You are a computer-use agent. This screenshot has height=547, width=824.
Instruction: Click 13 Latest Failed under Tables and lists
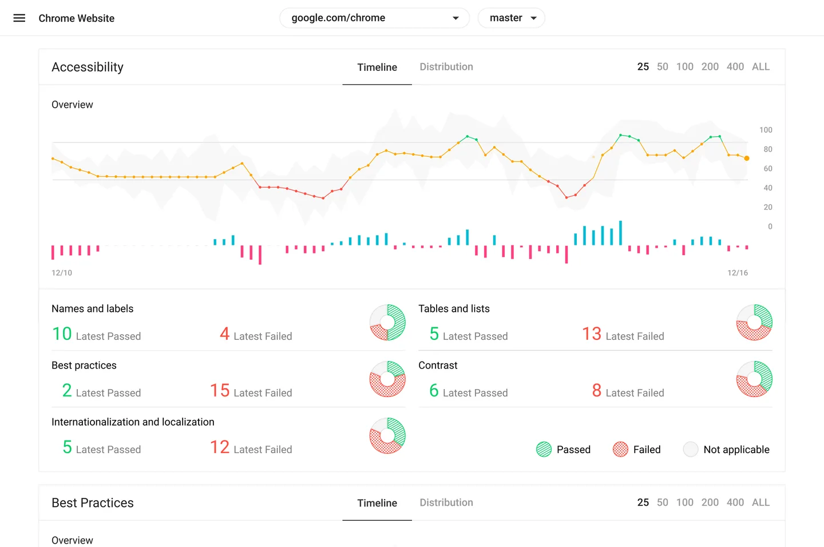[x=623, y=334]
